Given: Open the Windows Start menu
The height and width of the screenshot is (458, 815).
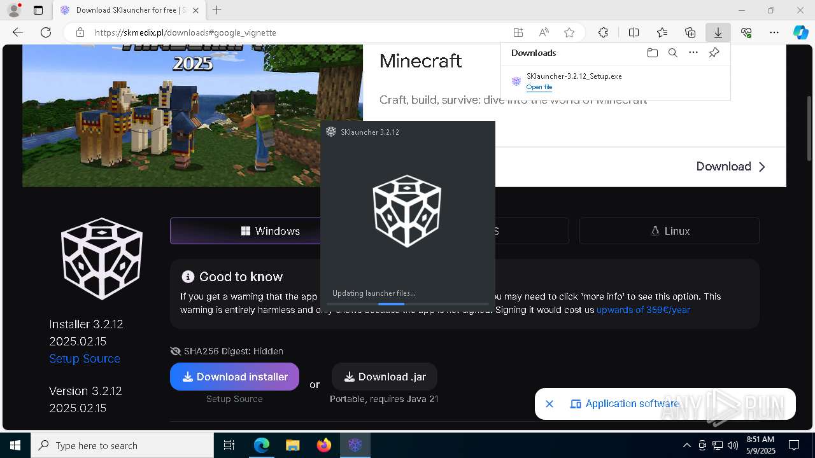Looking at the screenshot, I should point(15,445).
